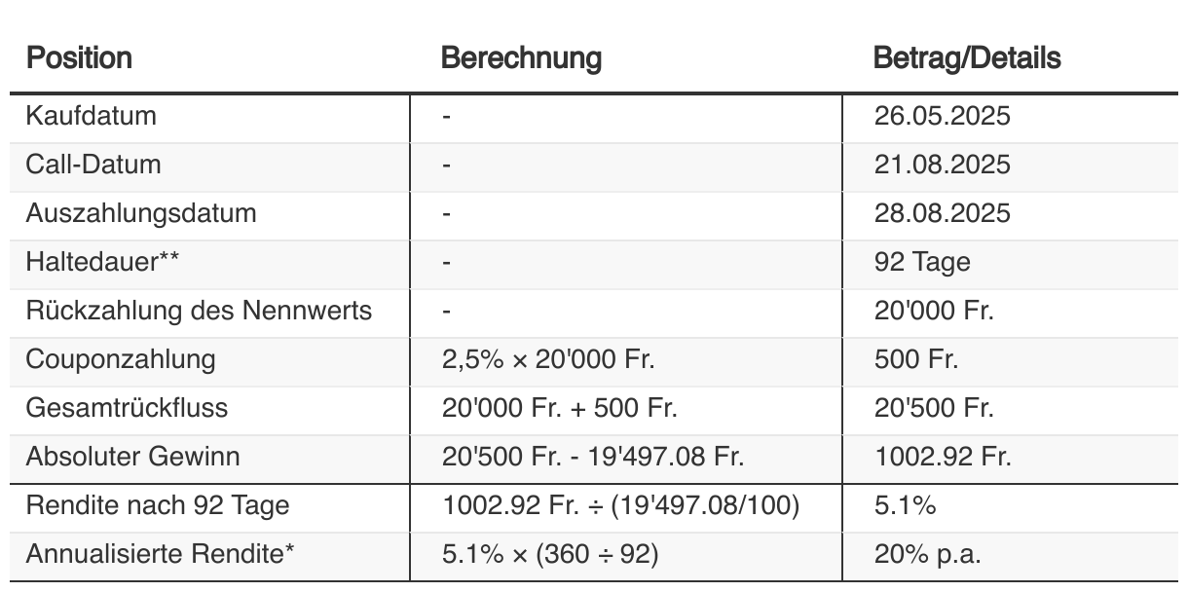Screen dimensions: 1188x592
Task: Click the 20% p.a. result
Action: (x=927, y=555)
